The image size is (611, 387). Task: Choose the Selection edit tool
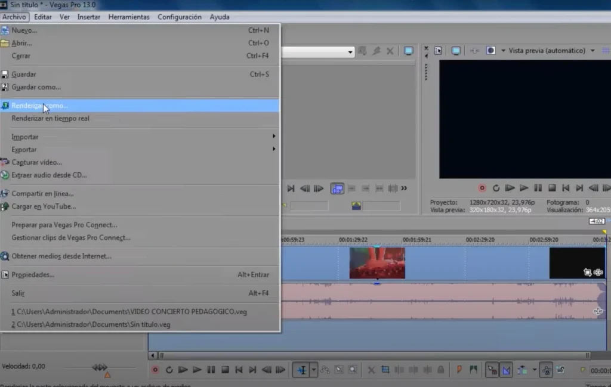pos(339,370)
